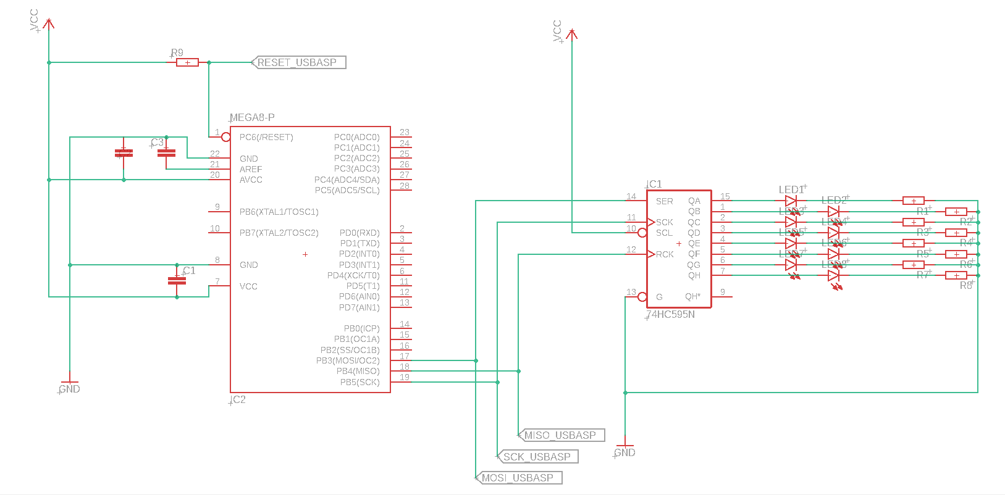Select the C1 decoupling capacitor symbol

click(x=177, y=281)
